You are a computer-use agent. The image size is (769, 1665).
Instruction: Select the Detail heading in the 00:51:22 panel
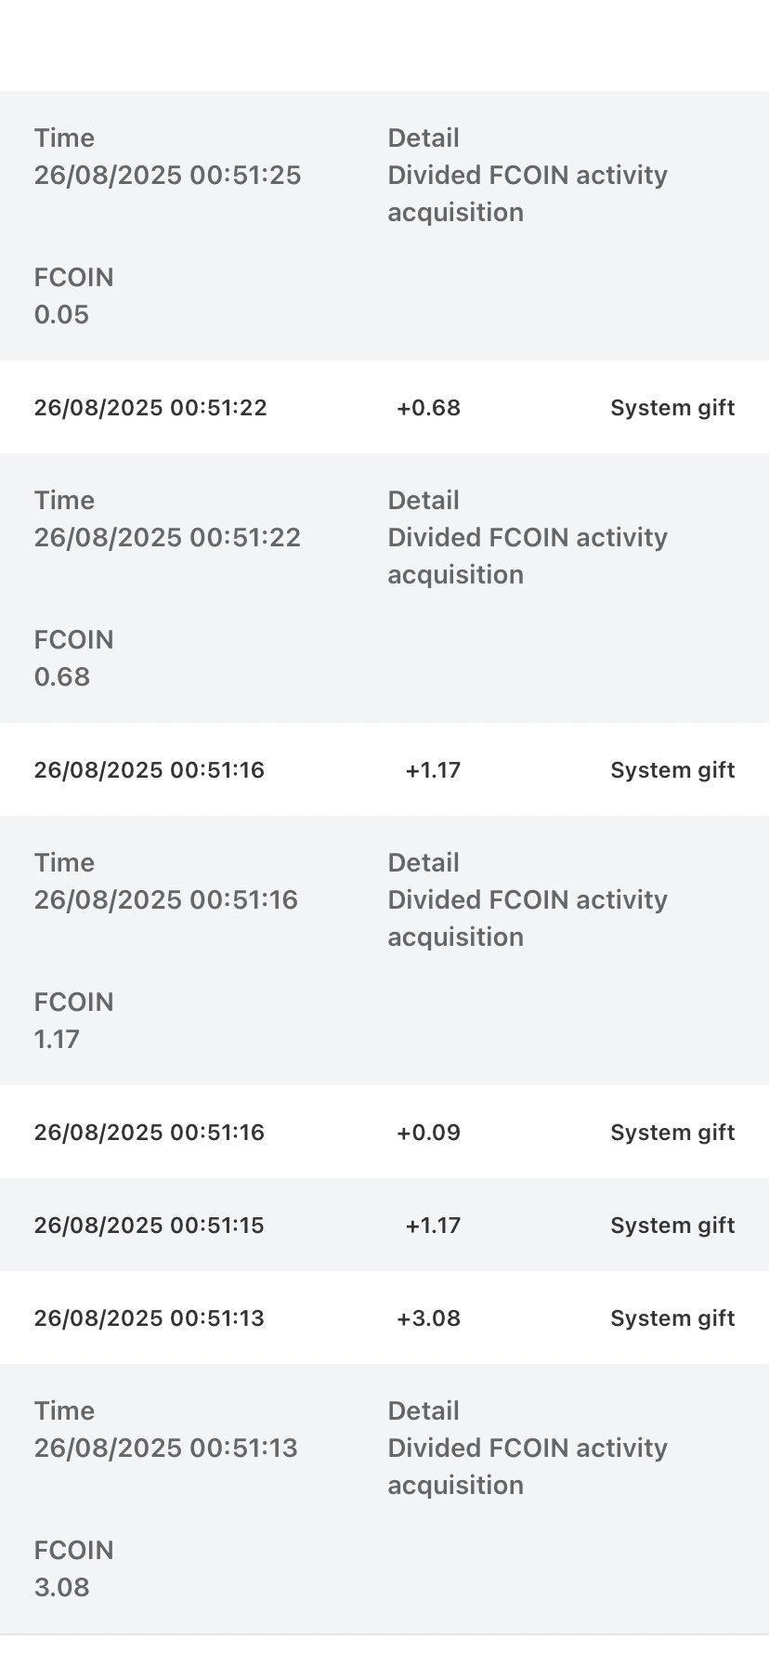[424, 500]
